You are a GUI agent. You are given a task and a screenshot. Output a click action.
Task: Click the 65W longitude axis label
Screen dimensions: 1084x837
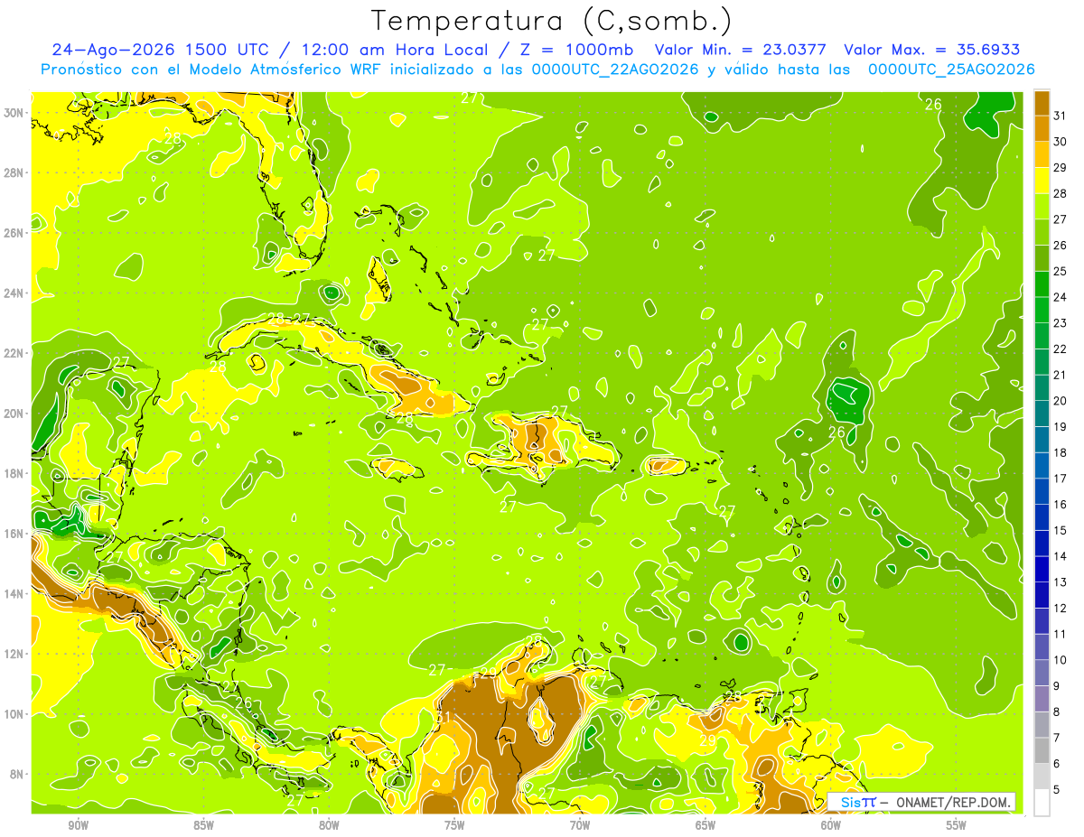click(706, 825)
